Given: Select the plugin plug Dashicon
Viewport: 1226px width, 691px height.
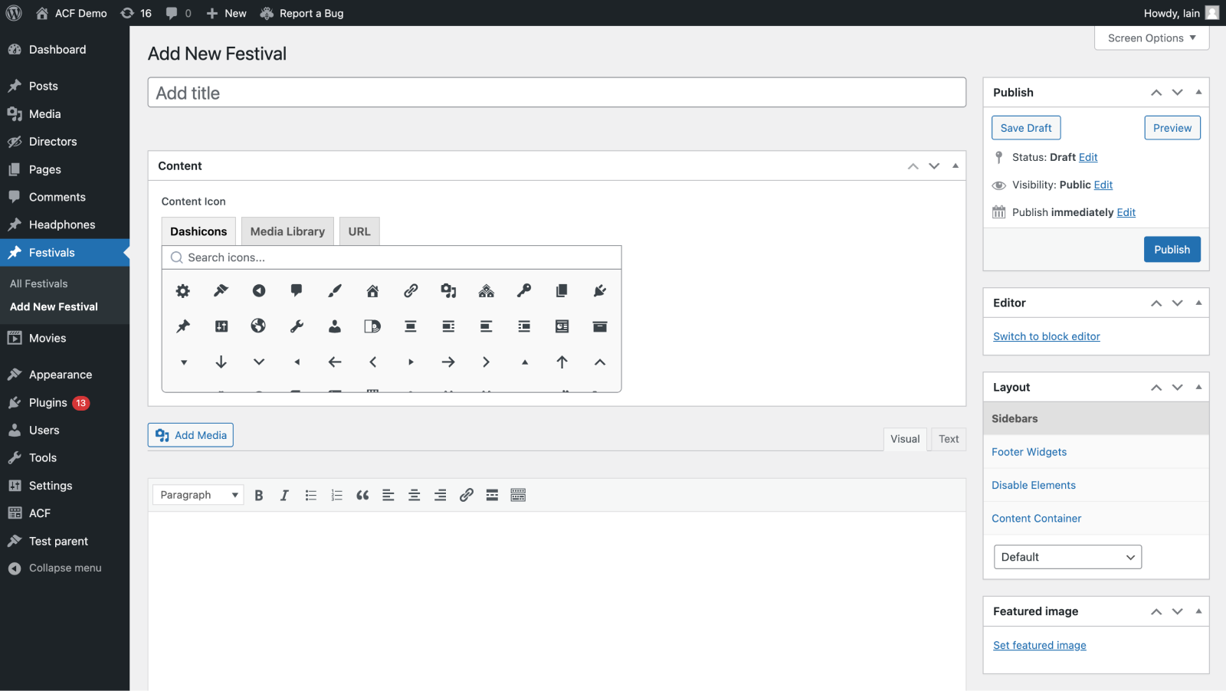Looking at the screenshot, I should [x=599, y=291].
